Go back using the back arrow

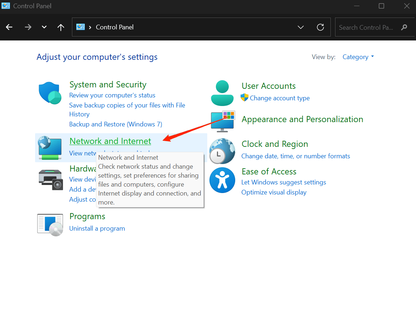[x=9, y=27]
